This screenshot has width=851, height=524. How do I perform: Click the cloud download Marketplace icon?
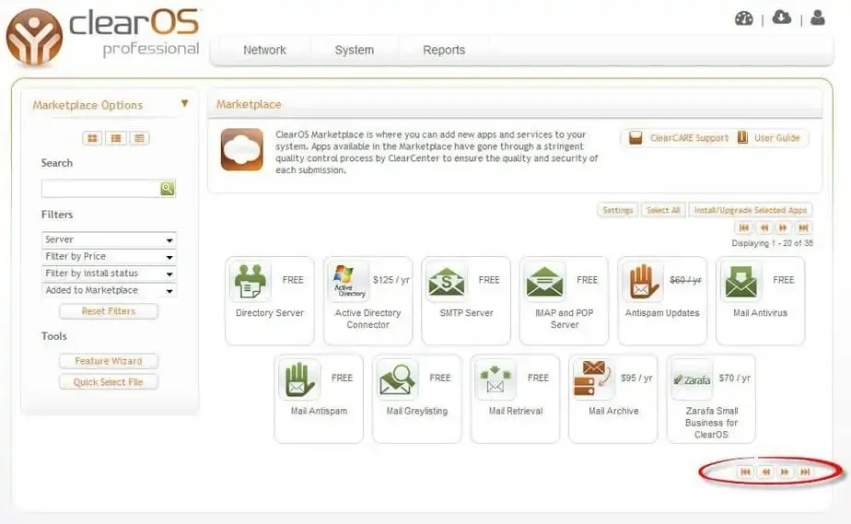click(x=782, y=17)
